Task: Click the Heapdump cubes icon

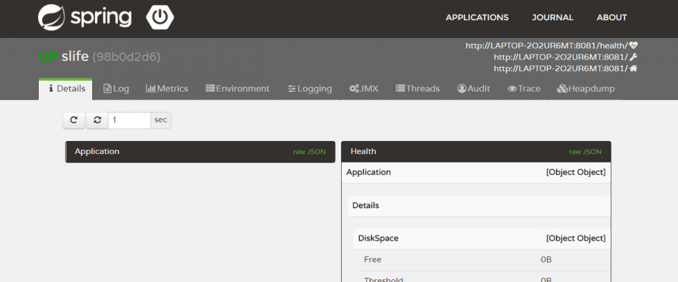Action: pyautogui.click(x=562, y=89)
